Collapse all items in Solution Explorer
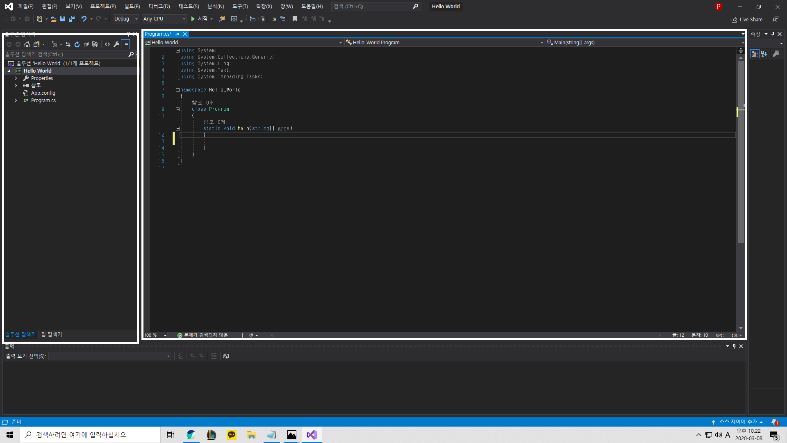 86,44
